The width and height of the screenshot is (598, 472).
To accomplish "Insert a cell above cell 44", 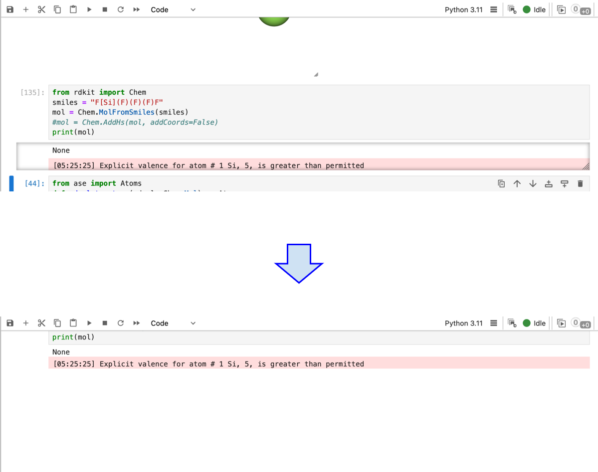I will [x=549, y=184].
